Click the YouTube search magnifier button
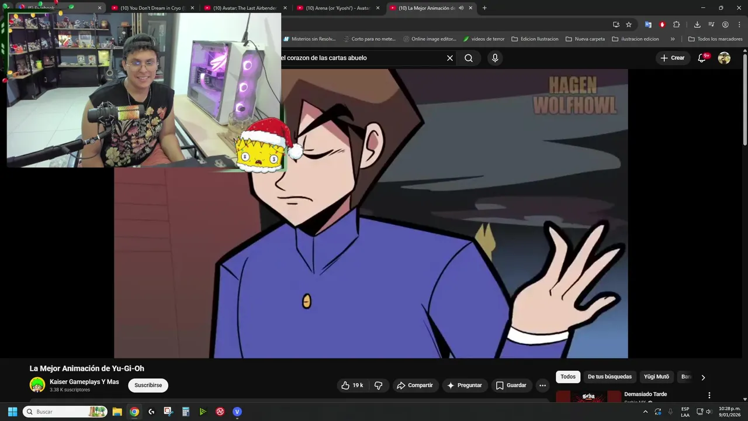Image resolution: width=748 pixels, height=421 pixels. [x=469, y=58]
